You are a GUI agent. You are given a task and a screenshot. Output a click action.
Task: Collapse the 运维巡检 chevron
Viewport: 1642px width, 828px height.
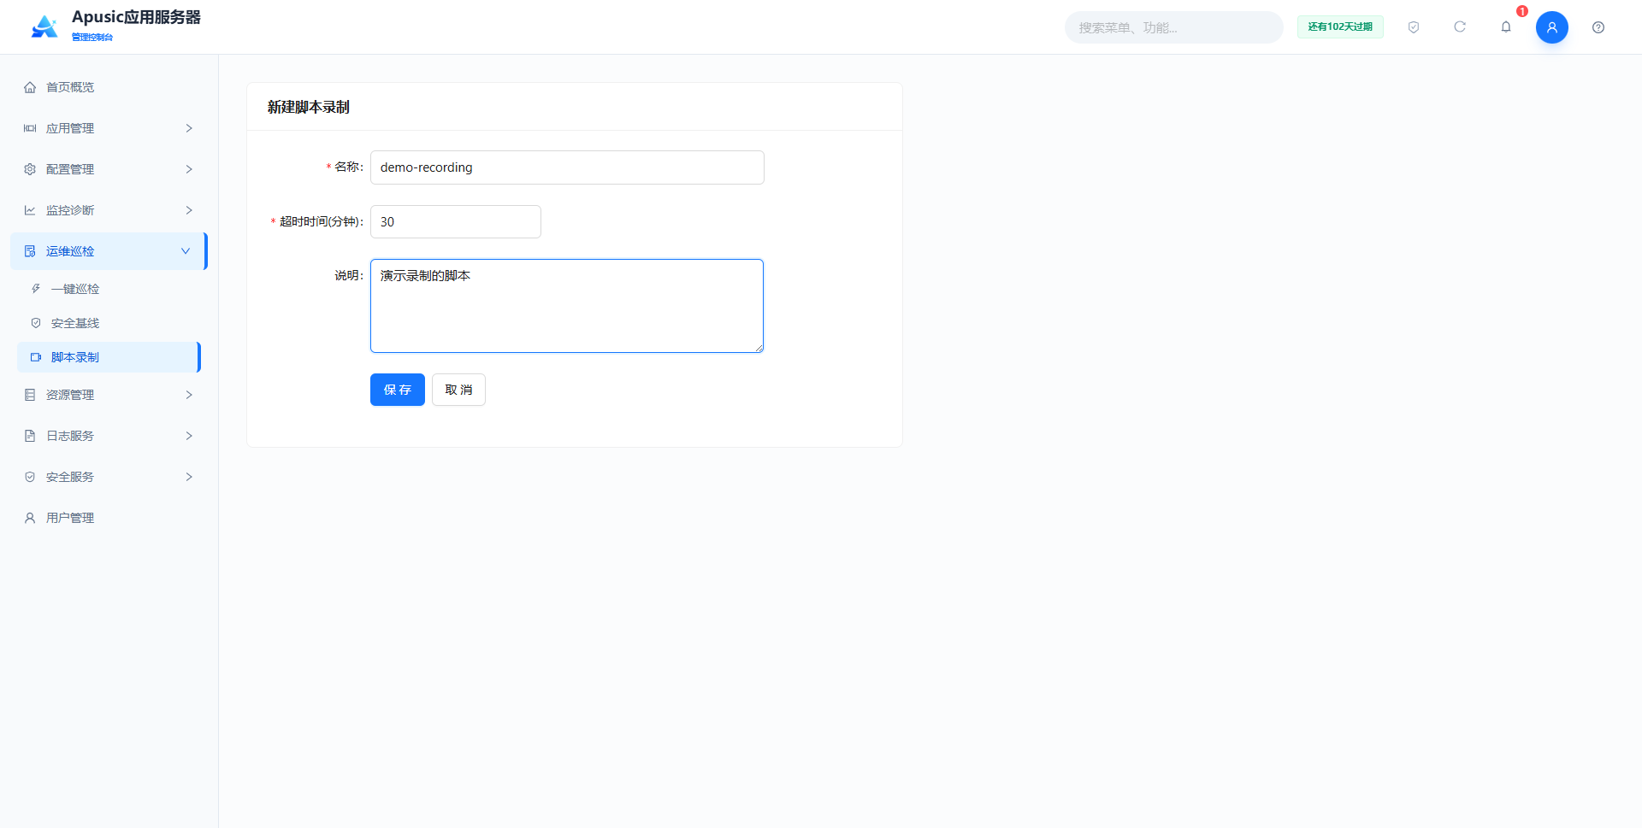point(186,251)
